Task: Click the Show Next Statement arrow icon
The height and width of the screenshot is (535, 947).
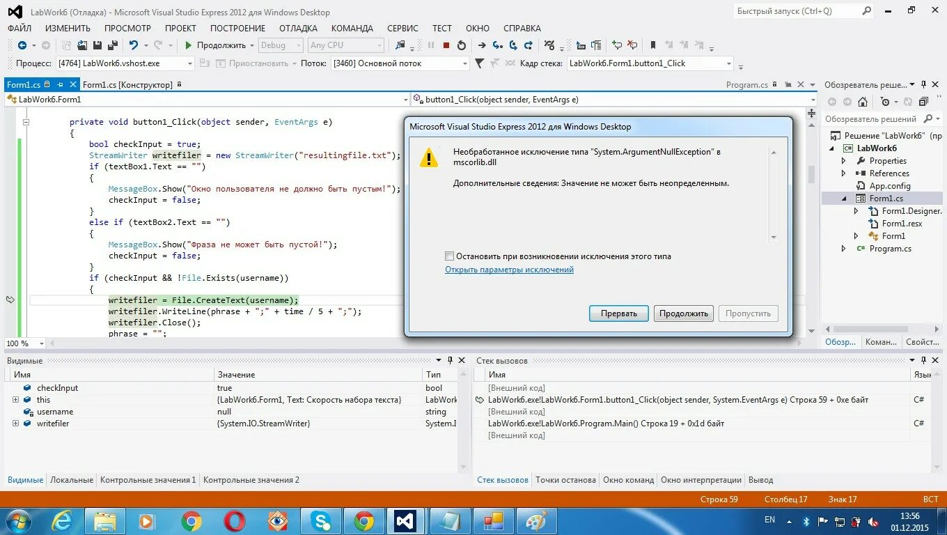Action: pos(482,45)
